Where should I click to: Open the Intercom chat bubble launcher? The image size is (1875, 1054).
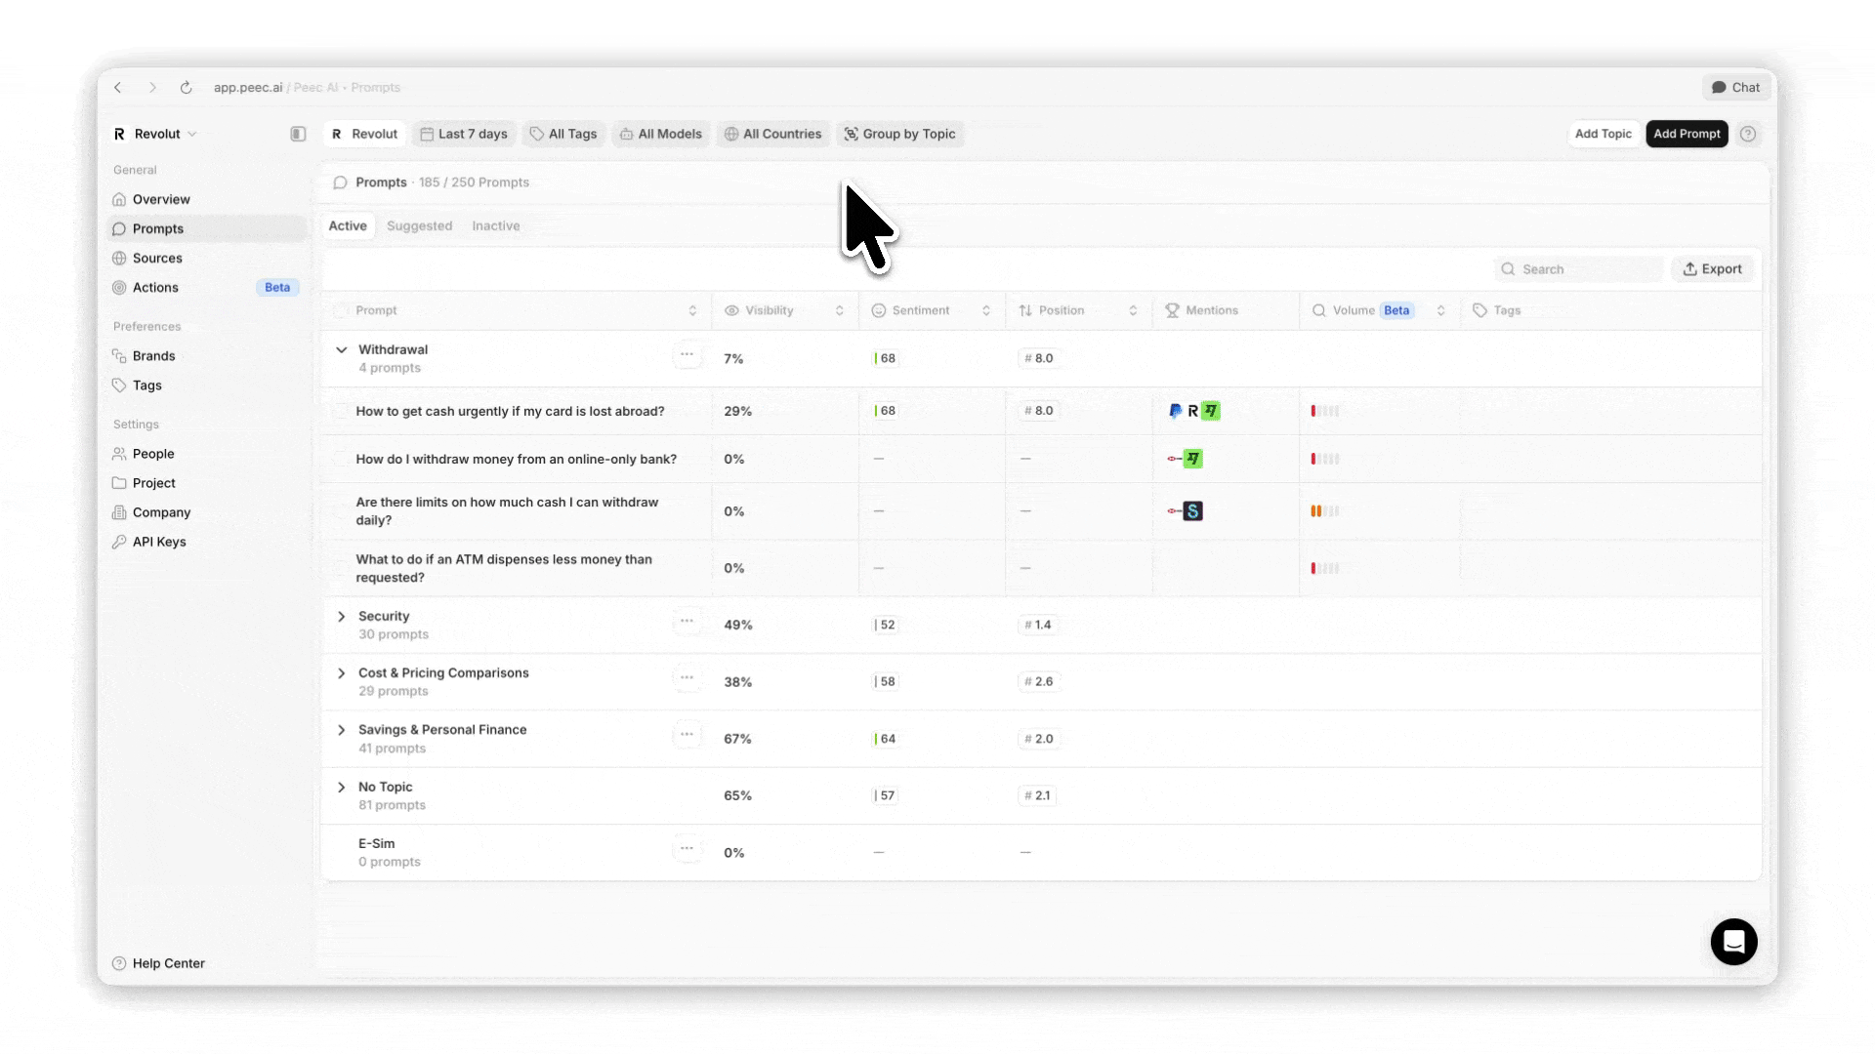(1733, 942)
